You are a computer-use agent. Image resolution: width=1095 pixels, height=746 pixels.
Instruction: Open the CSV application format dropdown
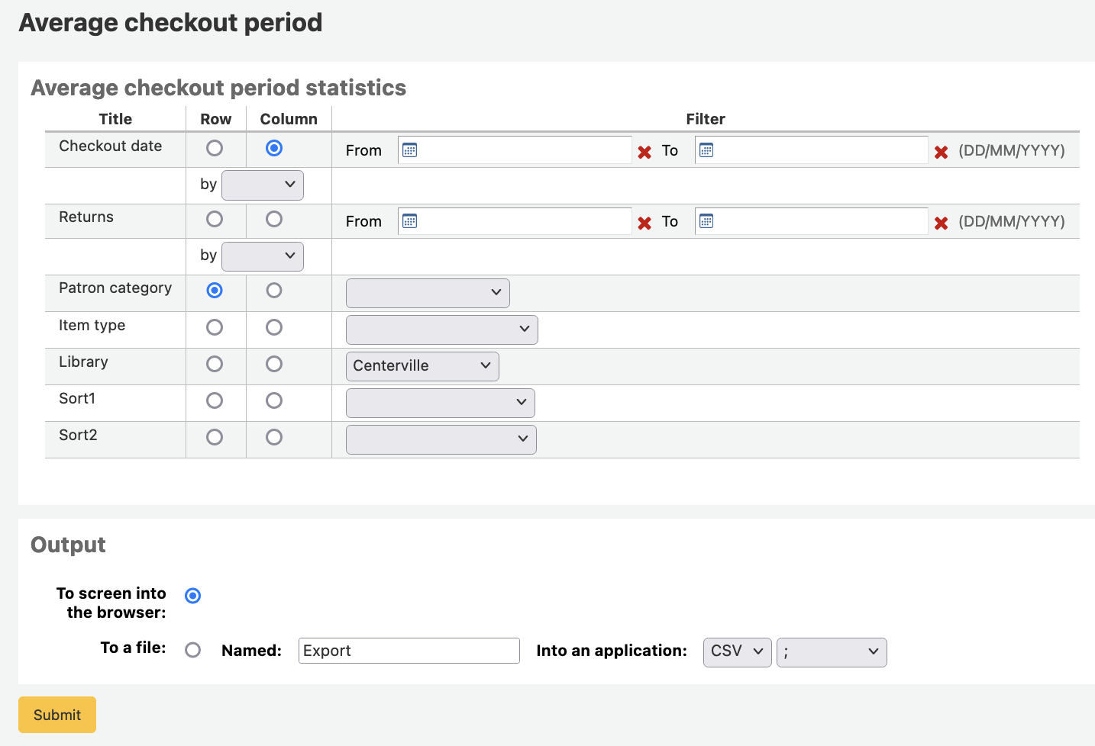click(x=738, y=652)
